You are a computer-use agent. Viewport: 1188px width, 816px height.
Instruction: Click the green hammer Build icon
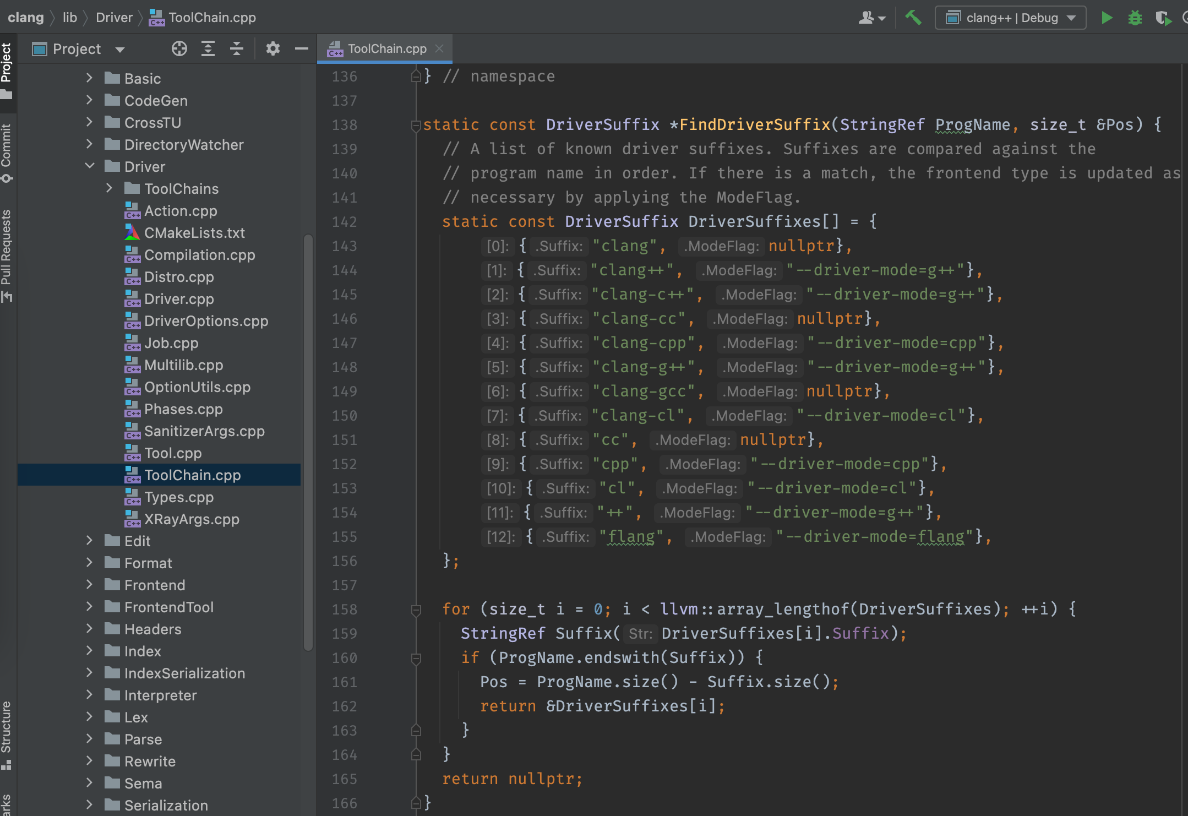pyautogui.click(x=913, y=18)
